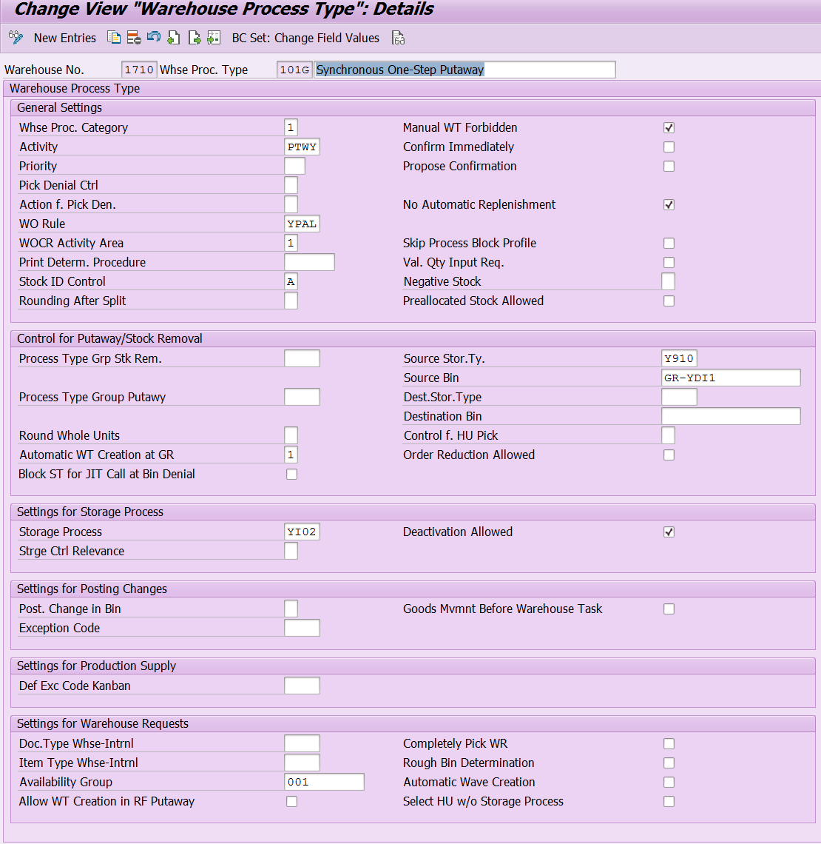Uncheck the Manual WT Forbidden checkbox
821x844 pixels.
669,128
